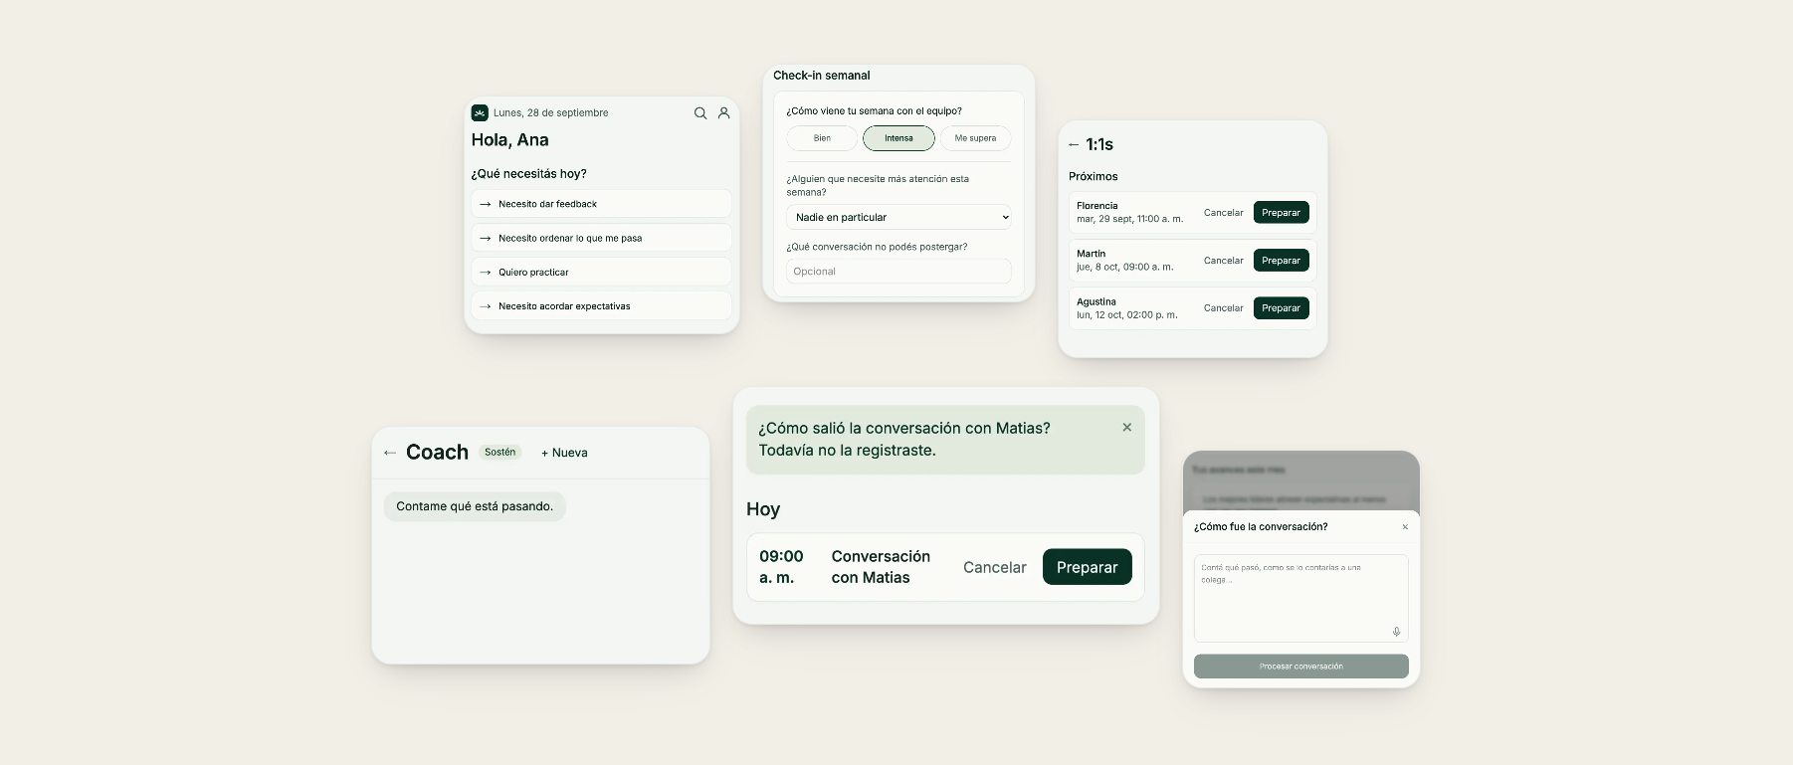Close the ¿Cómo fue la conversación? dialog
The width and height of the screenshot is (1793, 765).
[1405, 527]
